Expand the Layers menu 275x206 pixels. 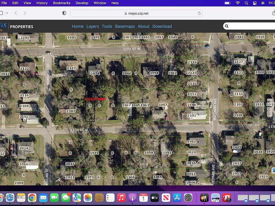pos(93,26)
